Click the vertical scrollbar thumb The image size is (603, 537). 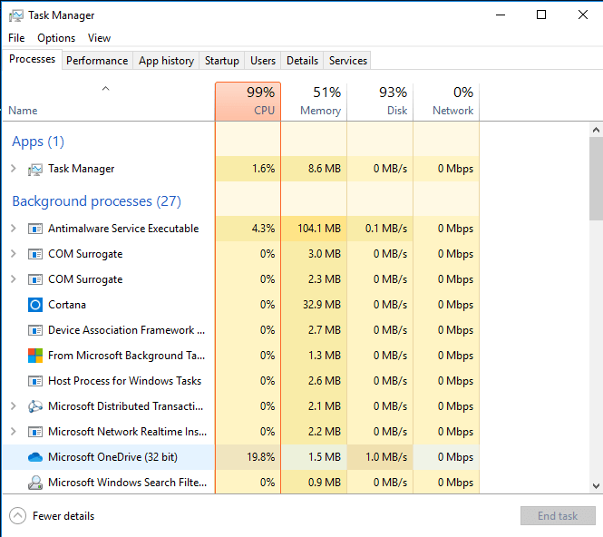point(596,179)
